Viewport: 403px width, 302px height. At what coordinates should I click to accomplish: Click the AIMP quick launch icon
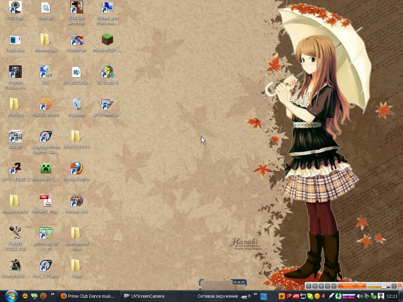(25, 296)
